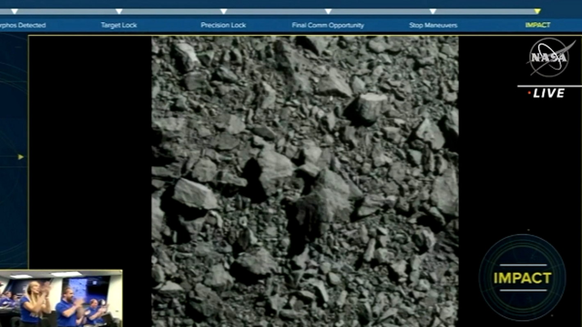The image size is (582, 327).
Task: Click the yellow IMPACT triangle marker
Action: (537, 11)
